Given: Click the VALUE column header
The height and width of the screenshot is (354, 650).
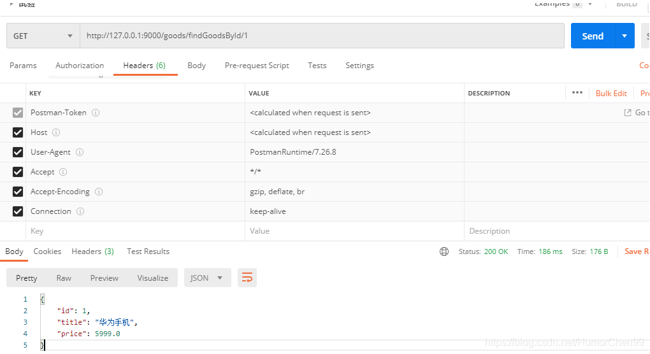Looking at the screenshot, I should (259, 93).
